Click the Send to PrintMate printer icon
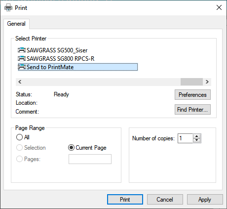 click(x=22, y=67)
